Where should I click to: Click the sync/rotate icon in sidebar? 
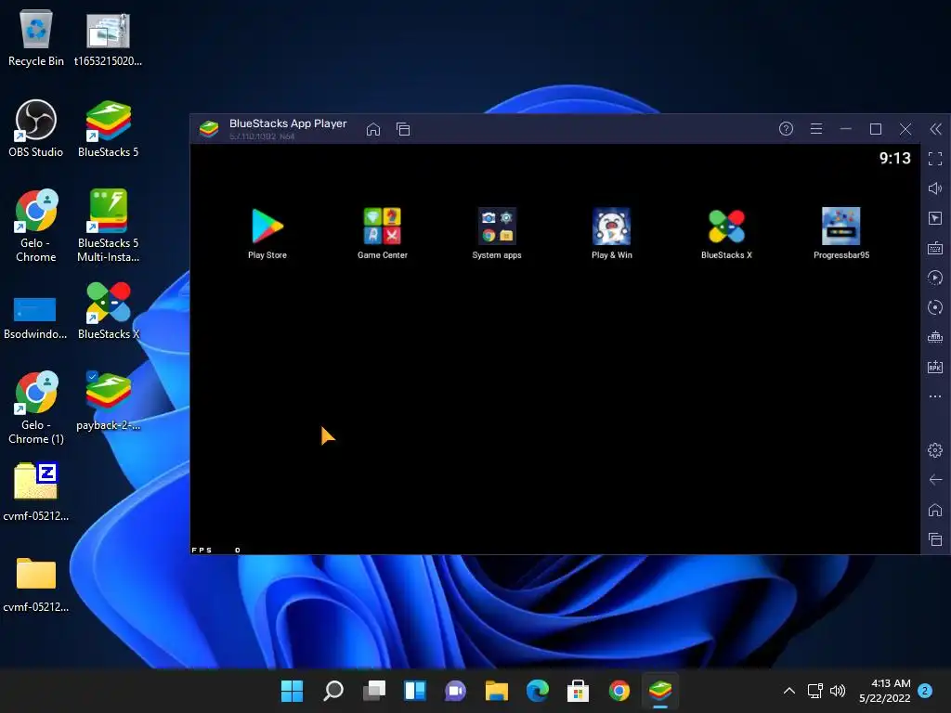(x=935, y=307)
